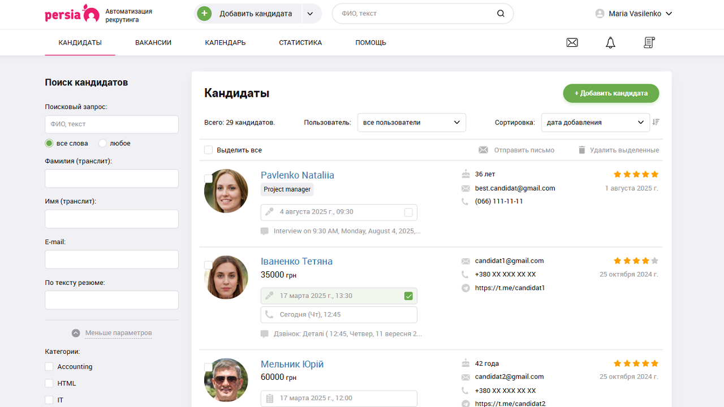Switch to the ВАКАНСИИ tab
Screen dimensions: 724x407
(x=153, y=42)
